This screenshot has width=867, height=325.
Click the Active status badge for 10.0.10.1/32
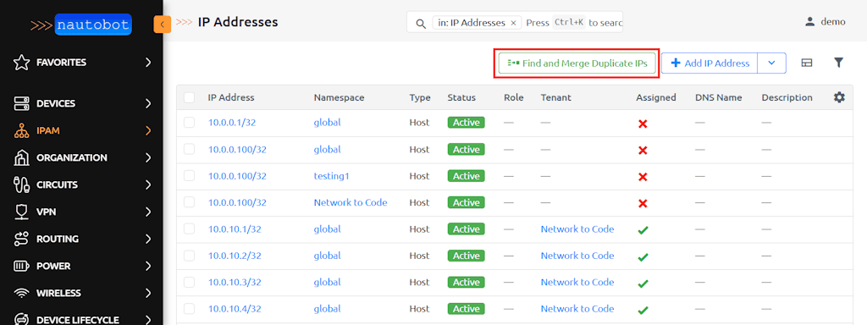pos(467,229)
